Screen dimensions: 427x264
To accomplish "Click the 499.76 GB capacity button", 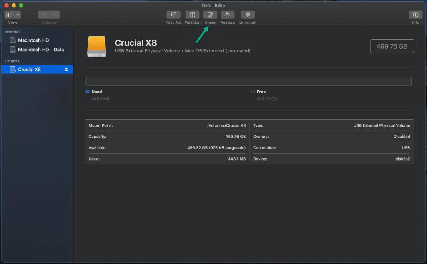I will [x=392, y=46].
